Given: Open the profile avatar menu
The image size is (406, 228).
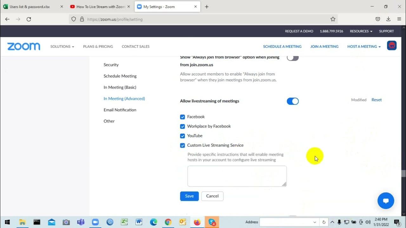Looking at the screenshot, I should tap(392, 46).
